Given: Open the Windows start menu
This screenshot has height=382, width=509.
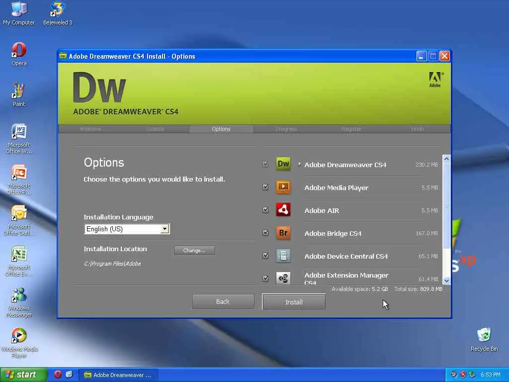Looking at the screenshot, I should [24, 375].
